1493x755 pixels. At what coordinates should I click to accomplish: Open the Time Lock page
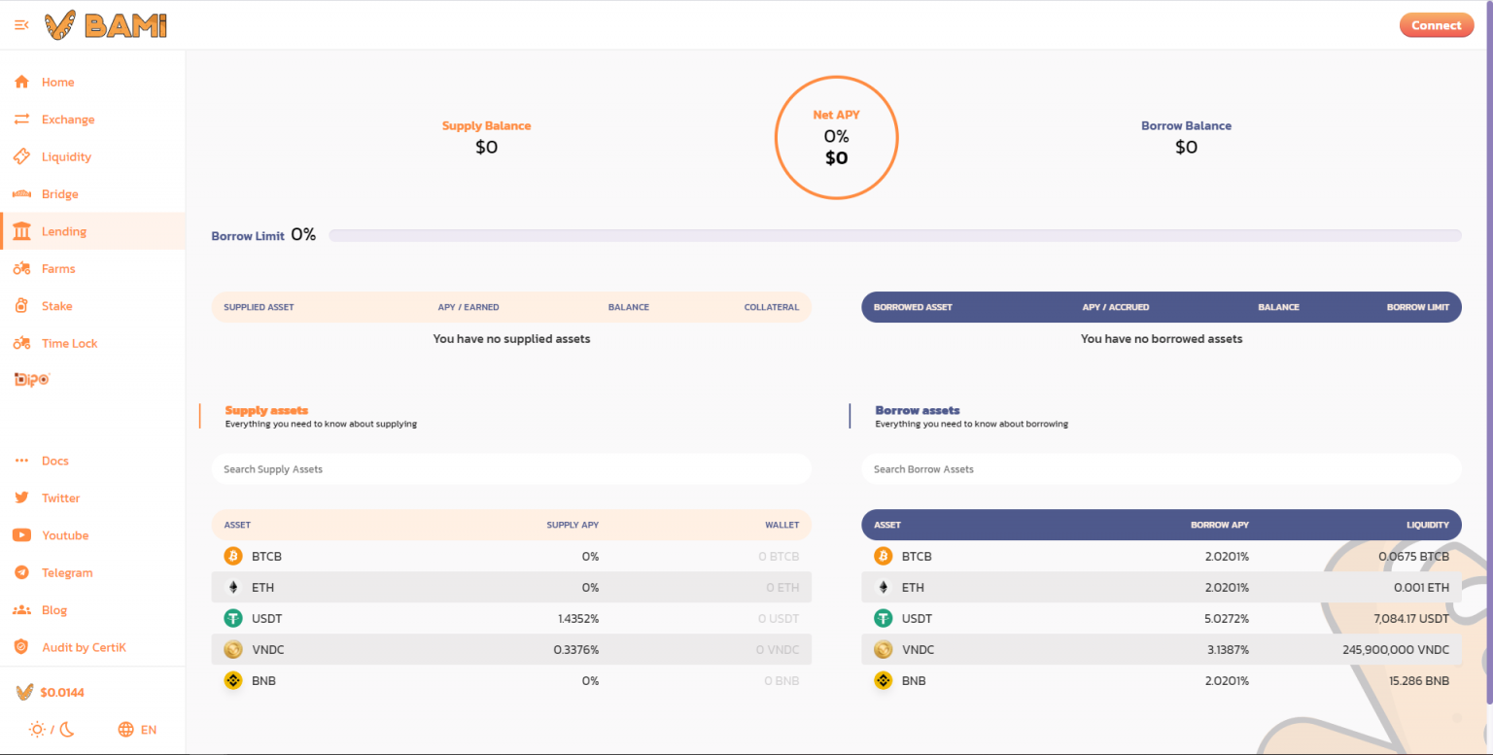pyautogui.click(x=92, y=343)
